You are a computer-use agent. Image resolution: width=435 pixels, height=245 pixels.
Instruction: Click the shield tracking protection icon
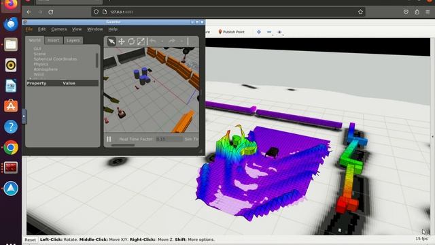pyautogui.click(x=96, y=12)
